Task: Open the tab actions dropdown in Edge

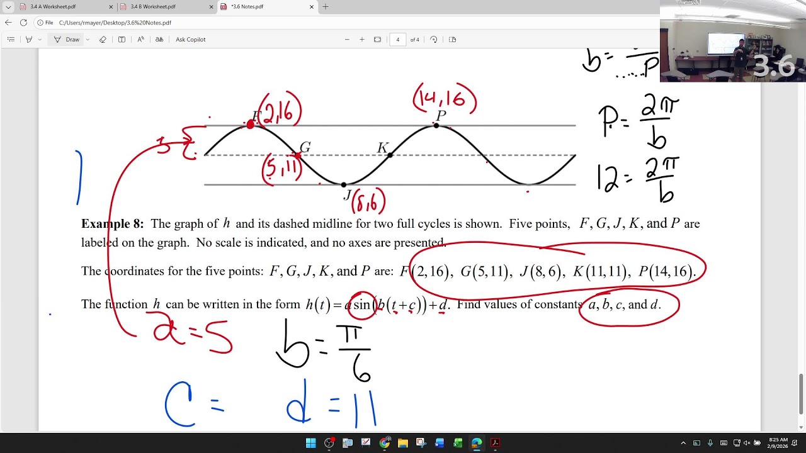Action: 8,7
